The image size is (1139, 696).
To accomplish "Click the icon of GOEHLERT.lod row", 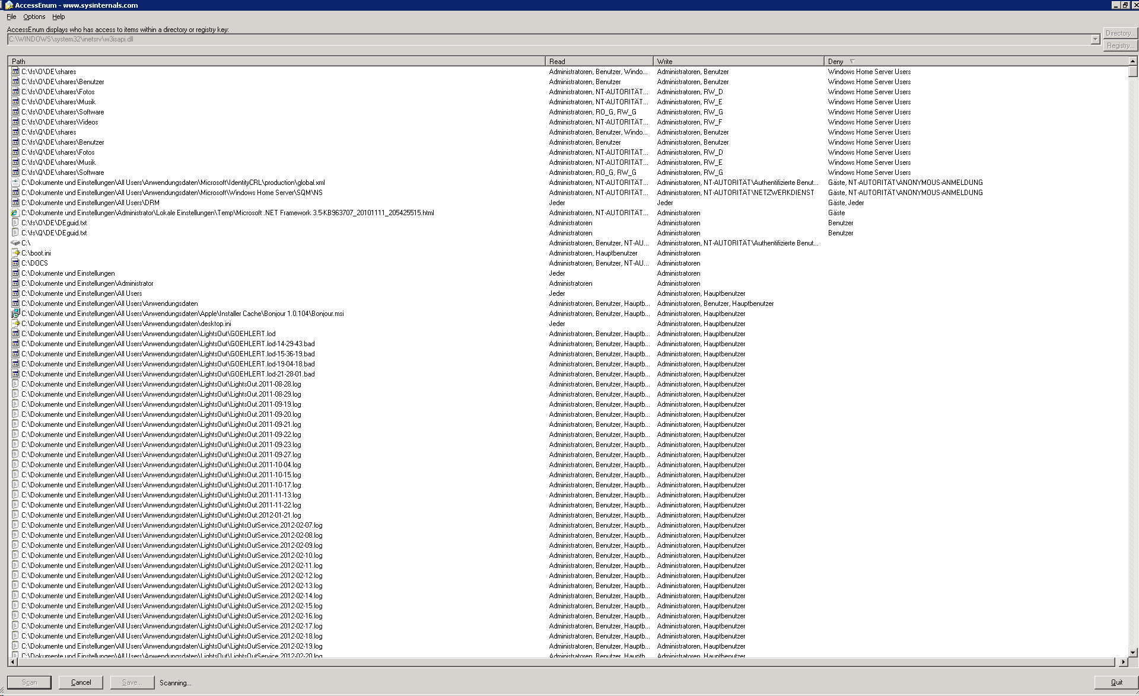I will [15, 334].
